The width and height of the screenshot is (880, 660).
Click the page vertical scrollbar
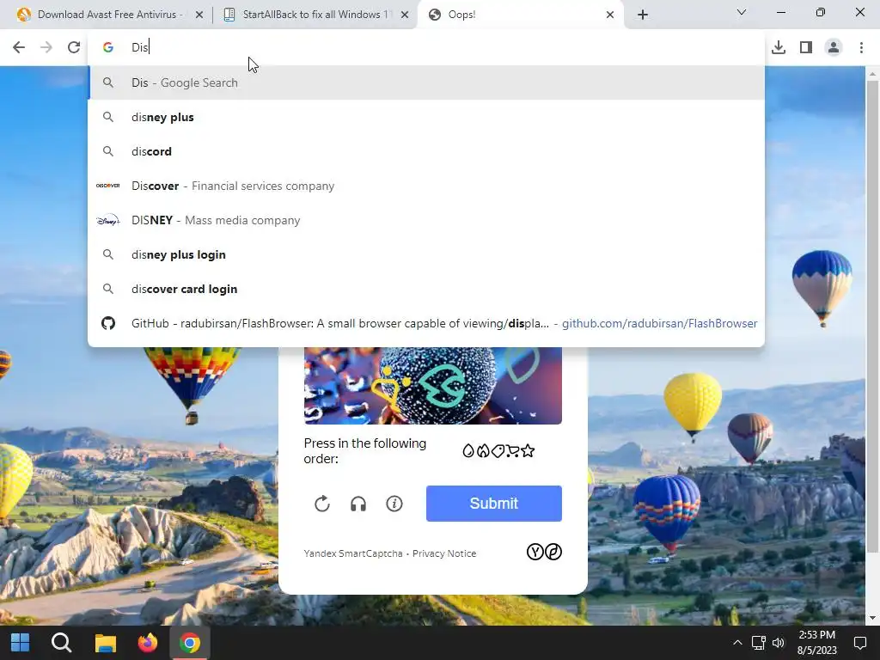872,318
